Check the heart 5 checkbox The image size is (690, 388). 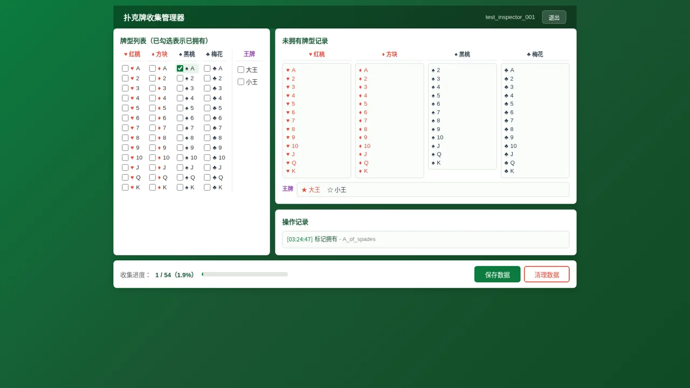[x=125, y=108]
